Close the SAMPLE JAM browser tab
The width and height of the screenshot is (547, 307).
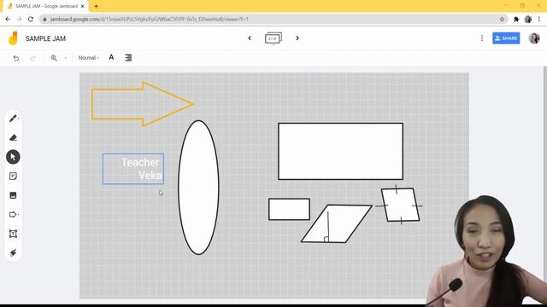[83, 6]
